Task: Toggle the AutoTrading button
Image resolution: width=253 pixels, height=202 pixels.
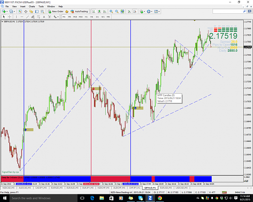Action: [x=79, y=11]
